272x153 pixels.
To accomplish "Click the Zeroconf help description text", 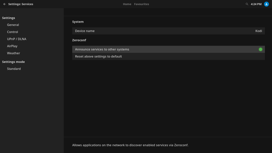I will pyautogui.click(x=130, y=145).
